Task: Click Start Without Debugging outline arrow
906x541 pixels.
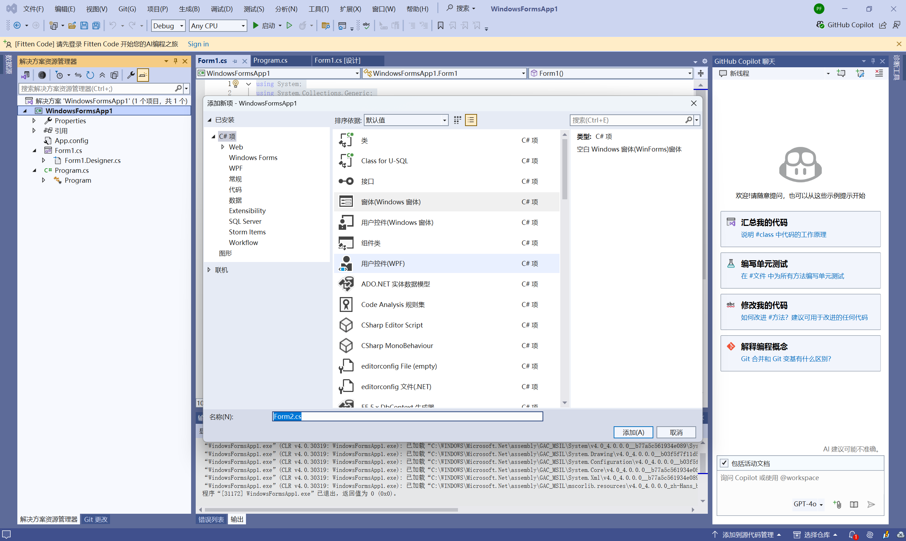Action: click(x=289, y=25)
